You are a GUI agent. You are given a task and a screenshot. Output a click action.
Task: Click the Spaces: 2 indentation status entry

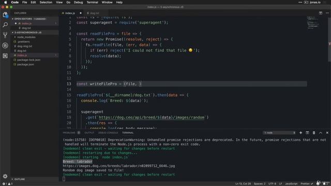point(260,184)
